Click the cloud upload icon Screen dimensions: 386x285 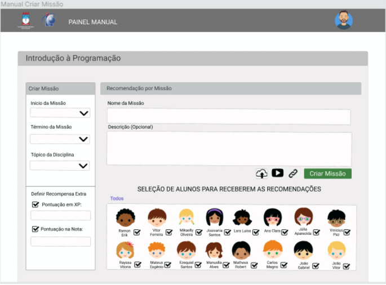(261, 173)
